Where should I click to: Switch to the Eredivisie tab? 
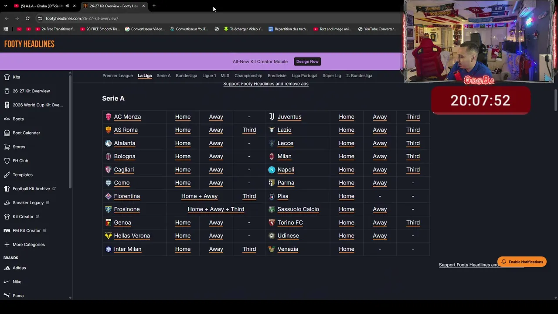point(277,76)
